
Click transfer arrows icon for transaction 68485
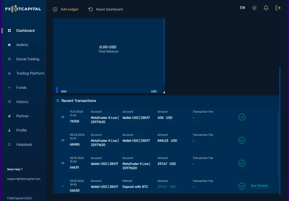63,140
